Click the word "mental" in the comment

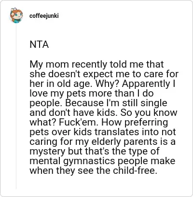(x=45, y=161)
